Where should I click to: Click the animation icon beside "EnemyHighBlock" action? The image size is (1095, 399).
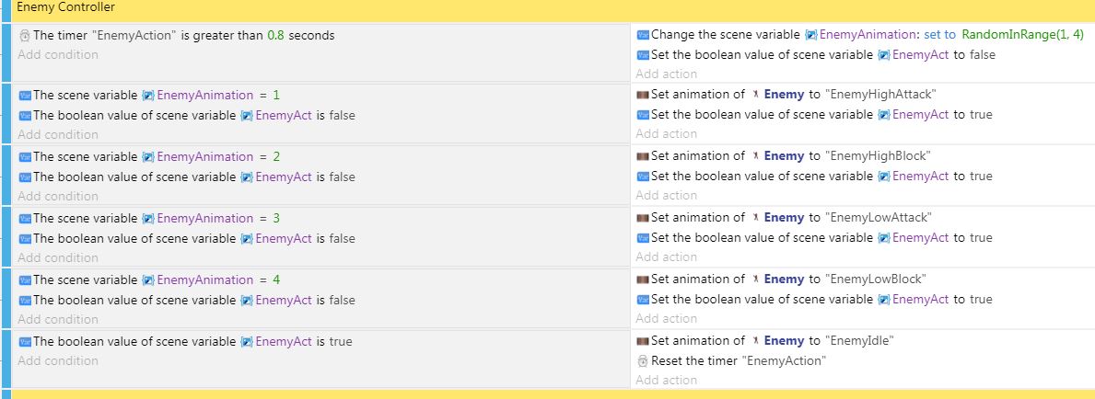(x=643, y=156)
